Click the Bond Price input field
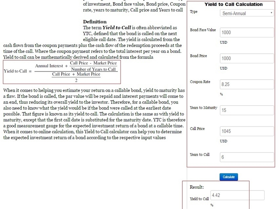This screenshot has height=209, width=280. pyautogui.click(x=247, y=58)
